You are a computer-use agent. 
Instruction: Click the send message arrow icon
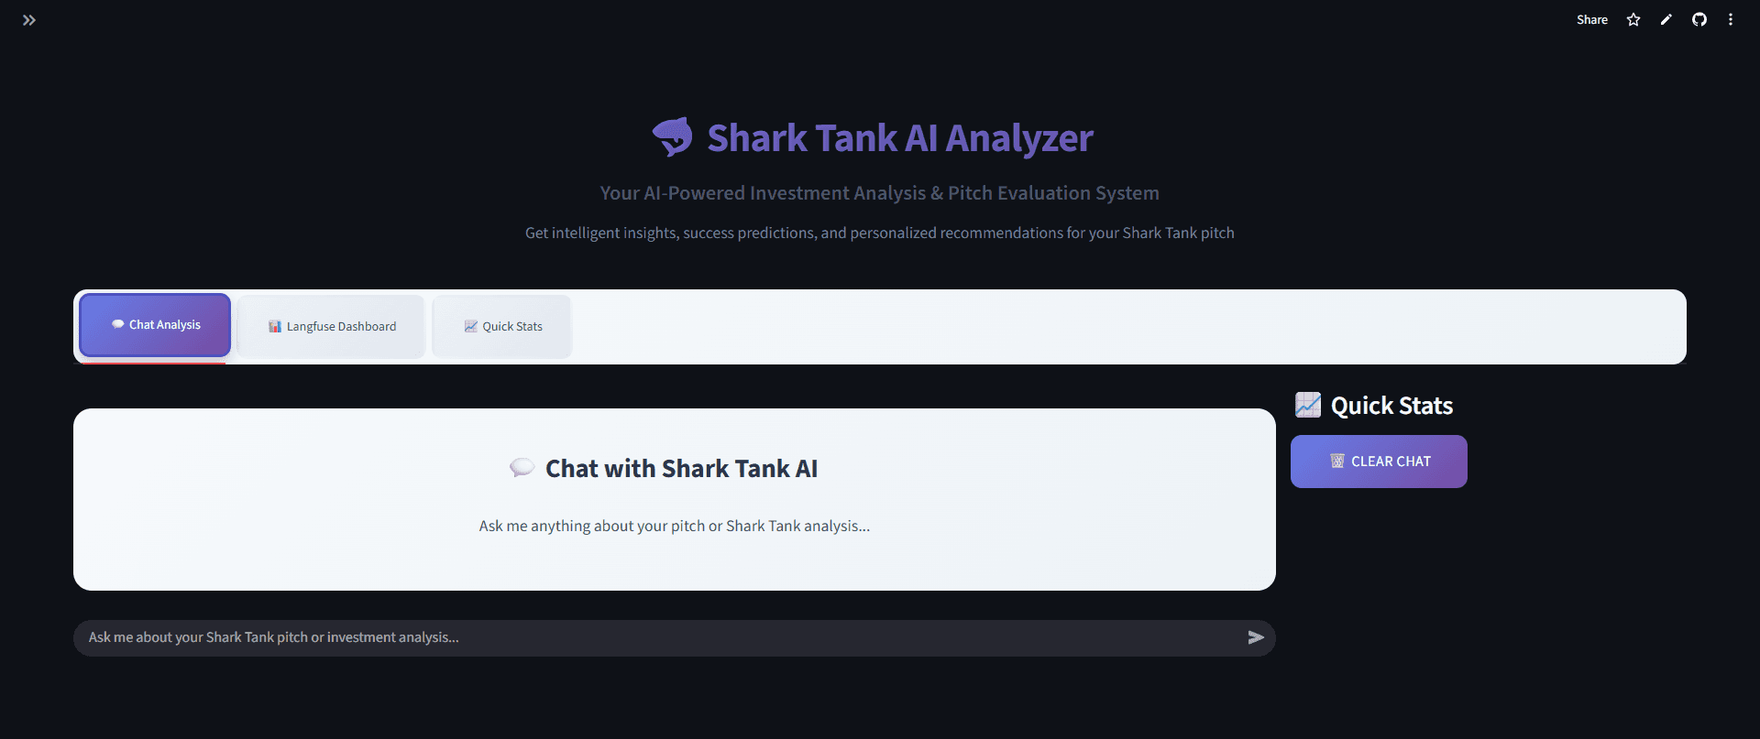(1257, 637)
